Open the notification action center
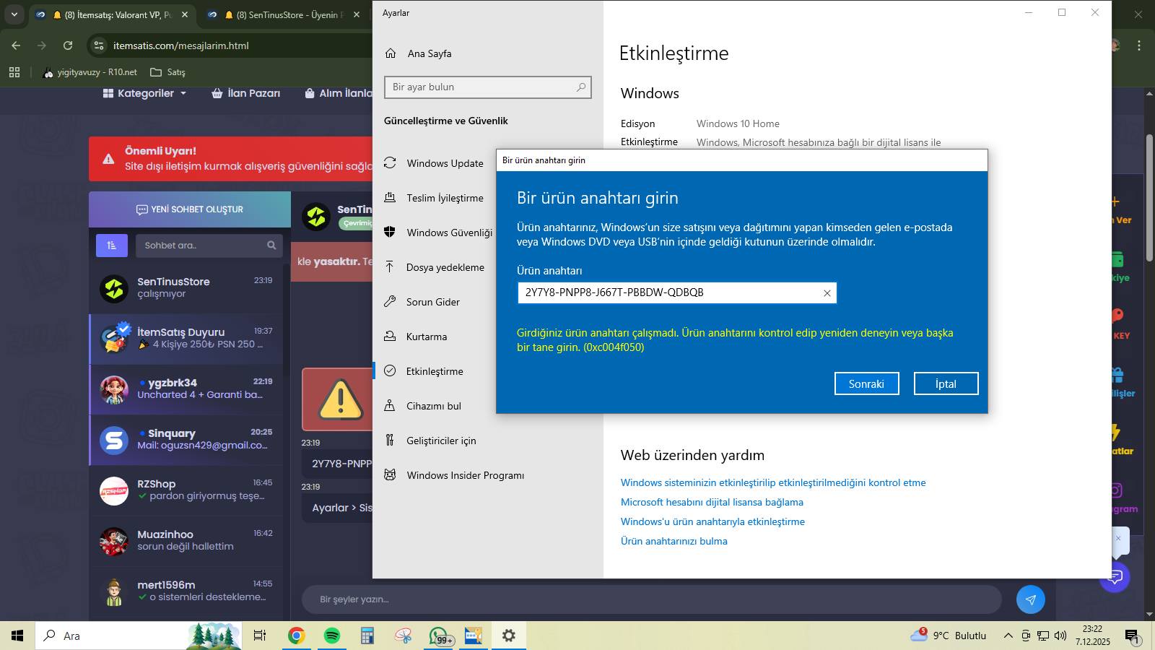 click(1132, 636)
